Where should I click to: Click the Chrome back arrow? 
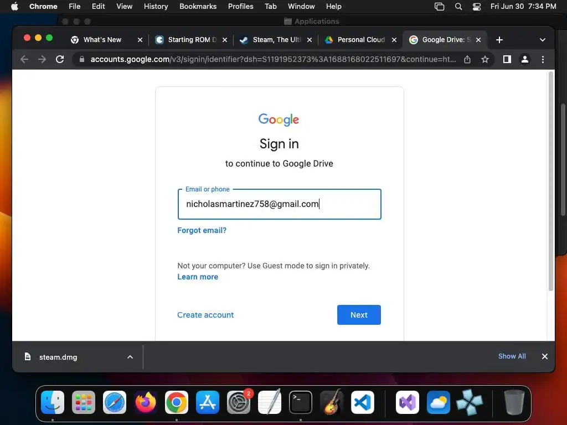24,59
